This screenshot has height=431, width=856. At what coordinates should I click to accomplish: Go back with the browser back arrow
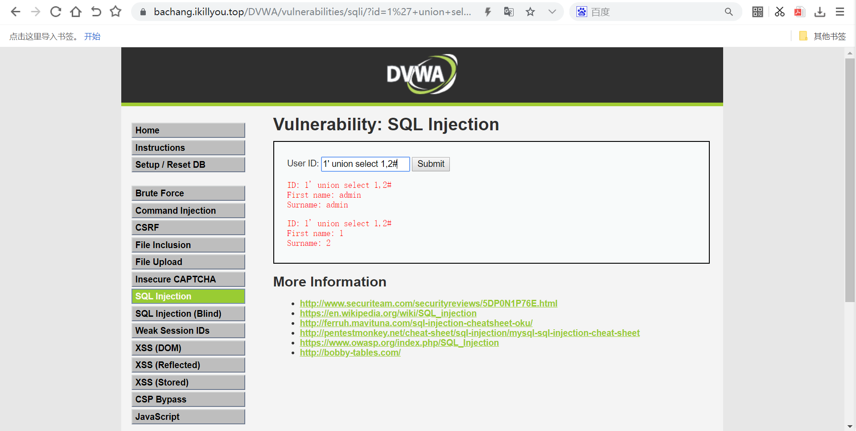16,12
